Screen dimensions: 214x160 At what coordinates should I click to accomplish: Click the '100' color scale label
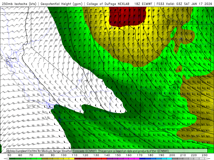coord(64,155)
